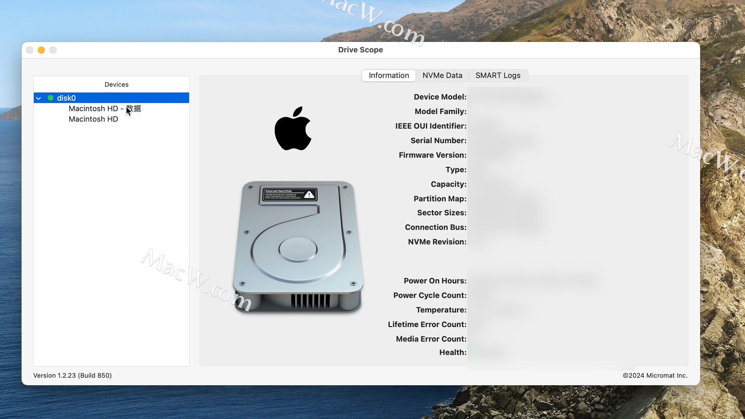Click the grey close window button
Image resolution: width=745 pixels, height=419 pixels.
[29, 50]
